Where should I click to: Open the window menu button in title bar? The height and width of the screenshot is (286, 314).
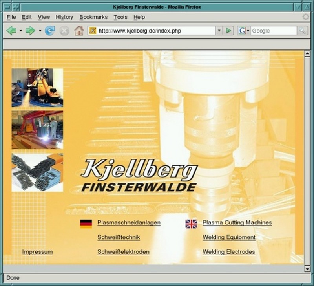(7, 7)
